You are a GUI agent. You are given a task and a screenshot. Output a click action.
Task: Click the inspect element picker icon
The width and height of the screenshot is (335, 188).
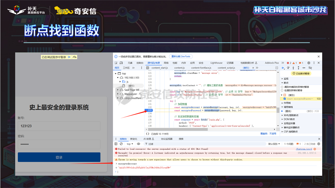tap(116, 63)
